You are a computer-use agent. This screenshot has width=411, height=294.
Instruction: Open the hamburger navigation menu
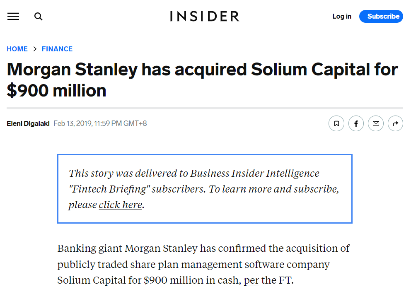pyautogui.click(x=13, y=17)
